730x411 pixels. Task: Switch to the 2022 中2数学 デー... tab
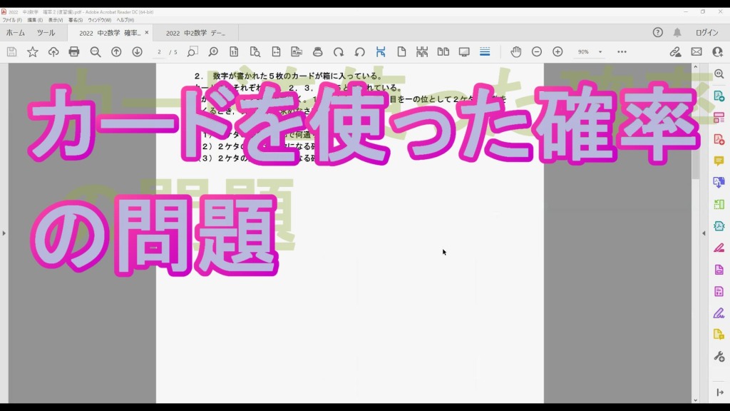tap(195, 33)
